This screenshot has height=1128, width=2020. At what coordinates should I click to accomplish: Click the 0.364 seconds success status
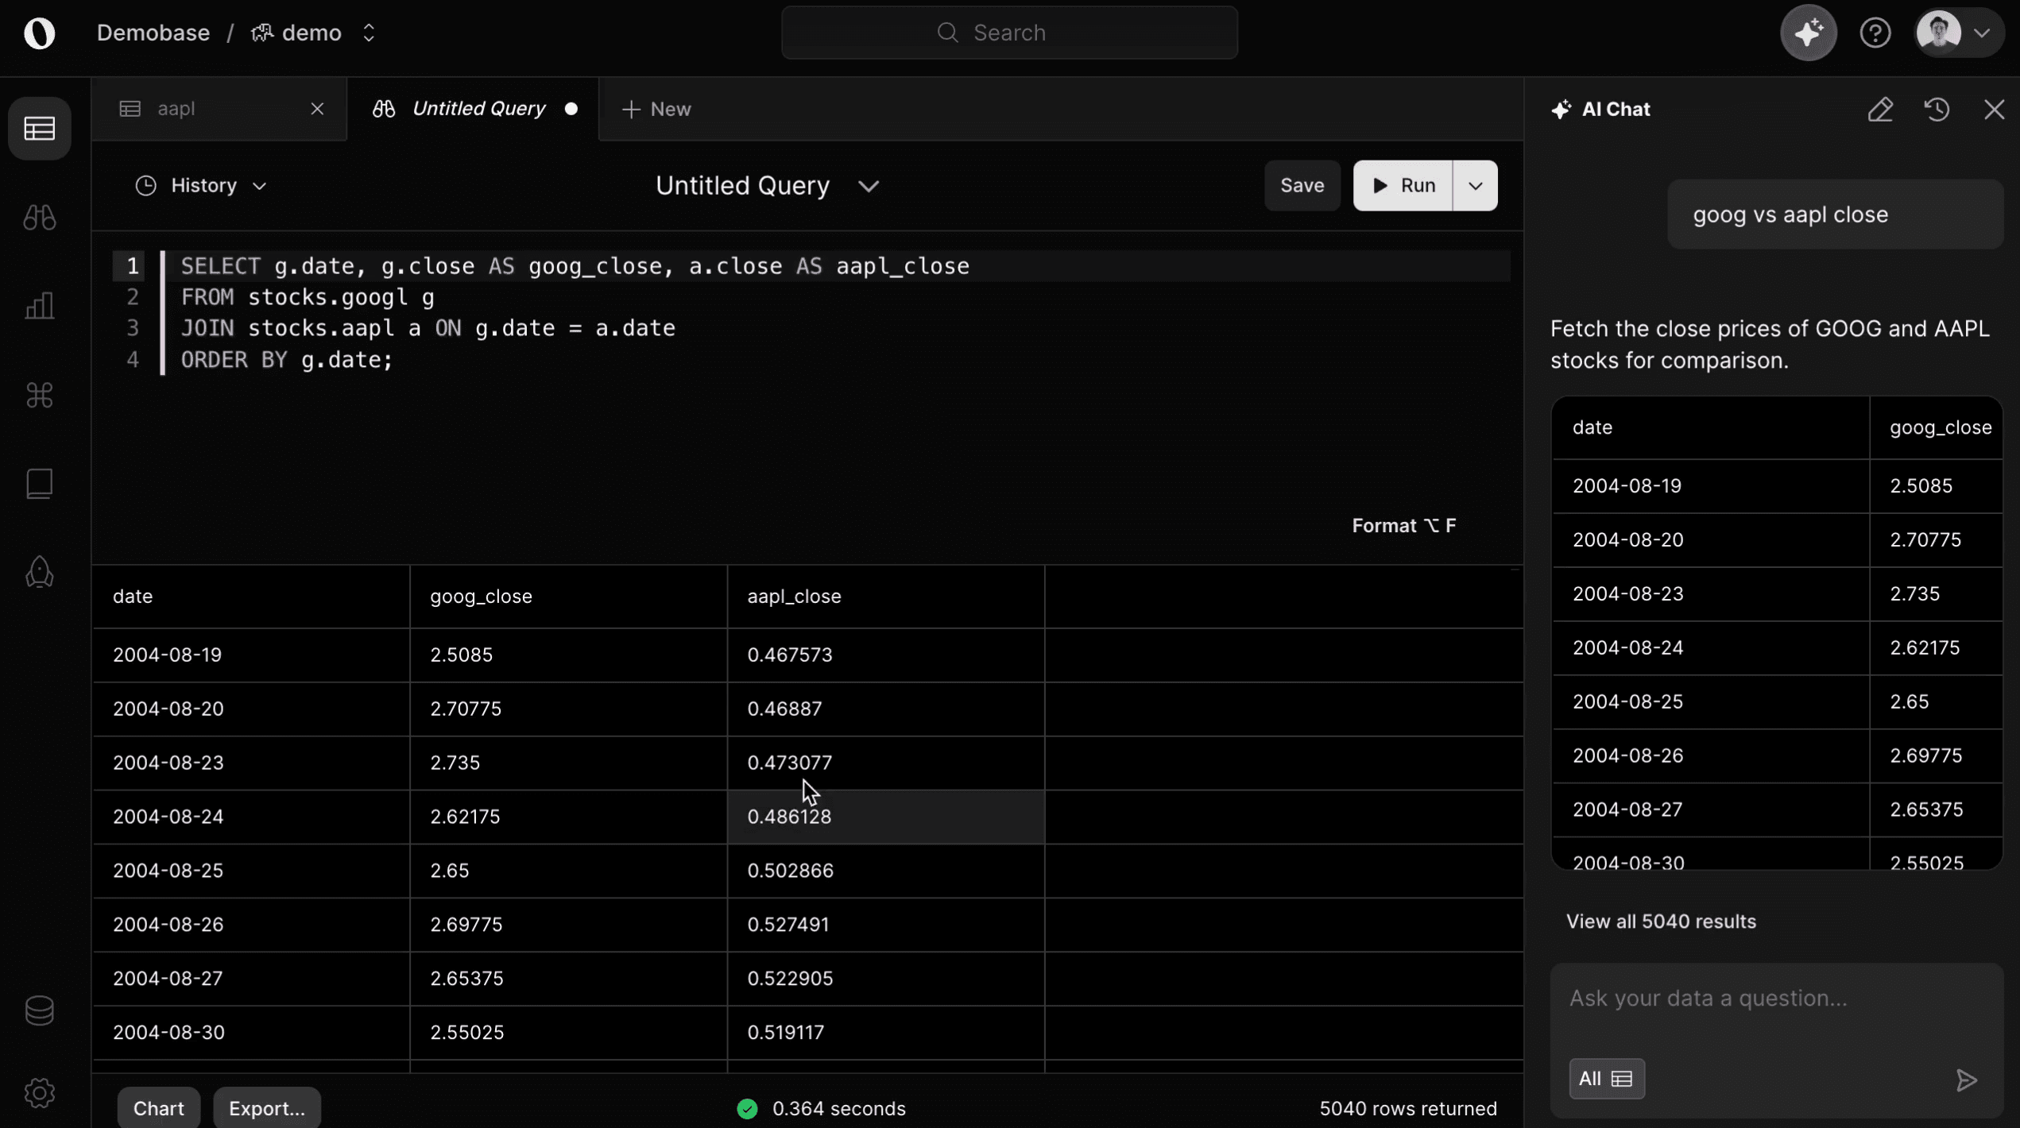tap(821, 1108)
